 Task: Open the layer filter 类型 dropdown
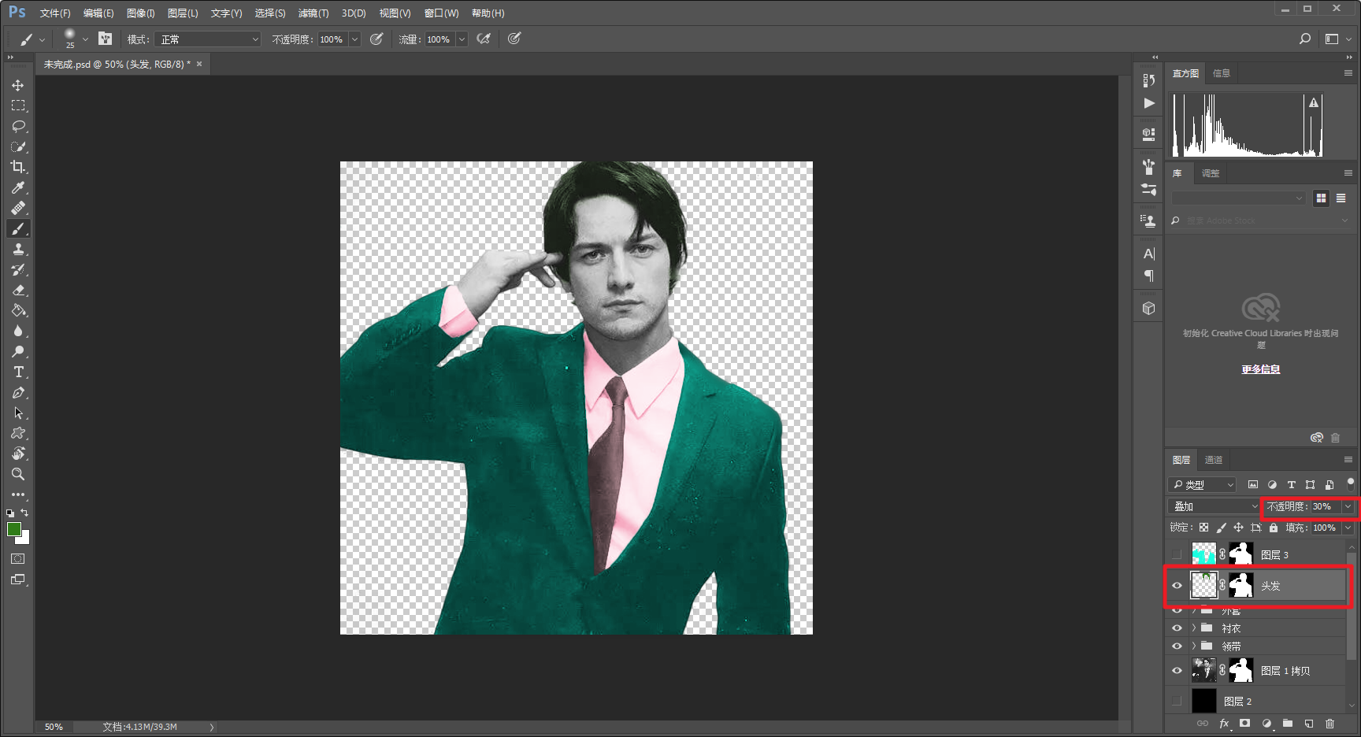1202,484
